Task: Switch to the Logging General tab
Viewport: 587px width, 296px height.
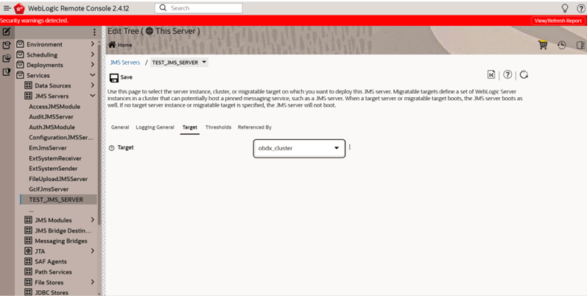Action: tap(155, 127)
